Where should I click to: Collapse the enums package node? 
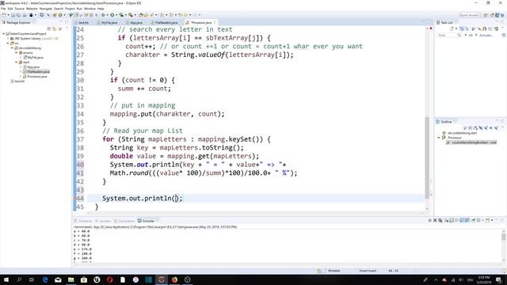pyautogui.click(x=17, y=53)
